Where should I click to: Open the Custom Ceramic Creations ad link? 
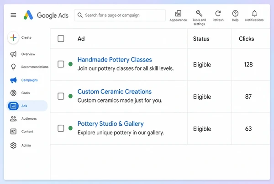point(115,92)
